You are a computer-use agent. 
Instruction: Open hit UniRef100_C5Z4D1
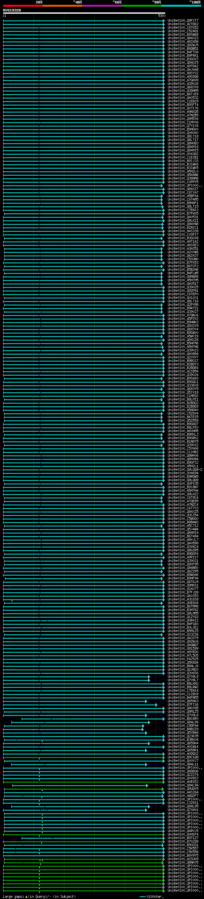pos(183,31)
